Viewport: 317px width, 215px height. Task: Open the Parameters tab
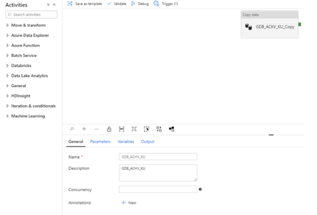point(100,142)
